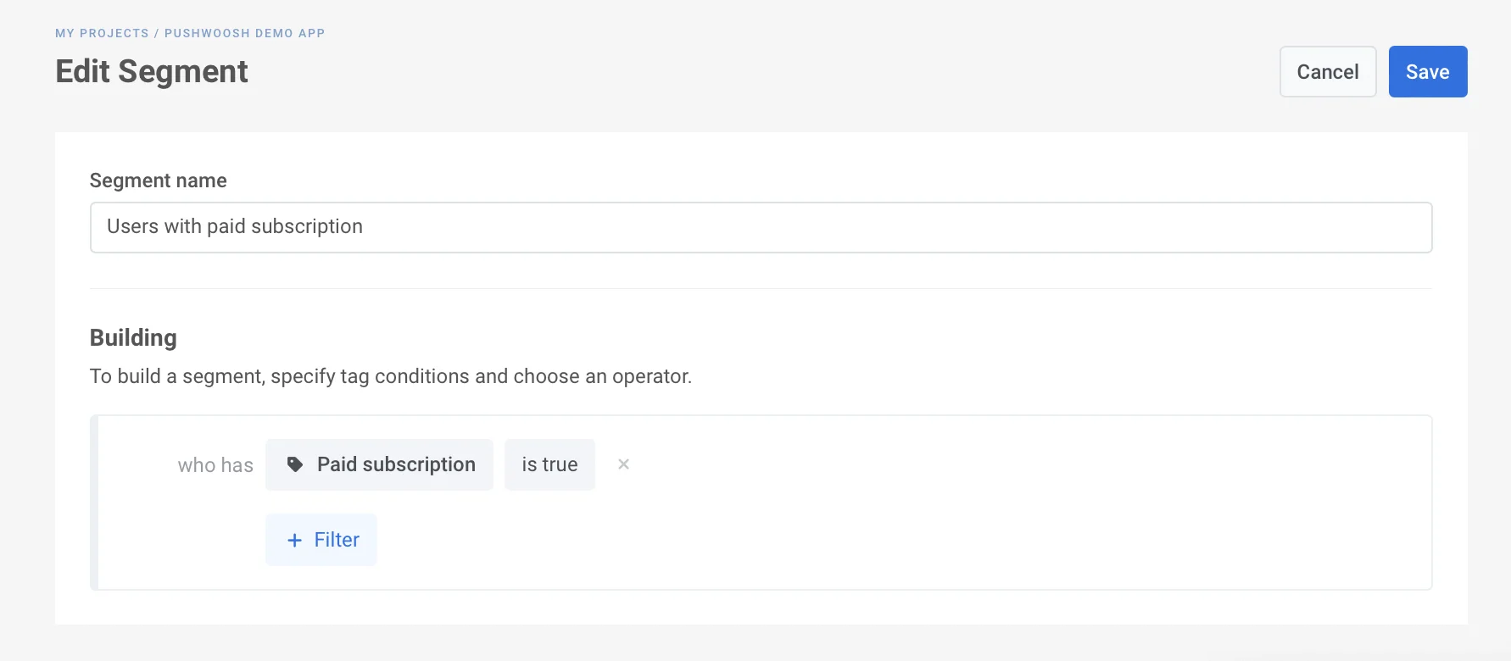
Task: Click the Building section heading
Action: click(x=133, y=337)
